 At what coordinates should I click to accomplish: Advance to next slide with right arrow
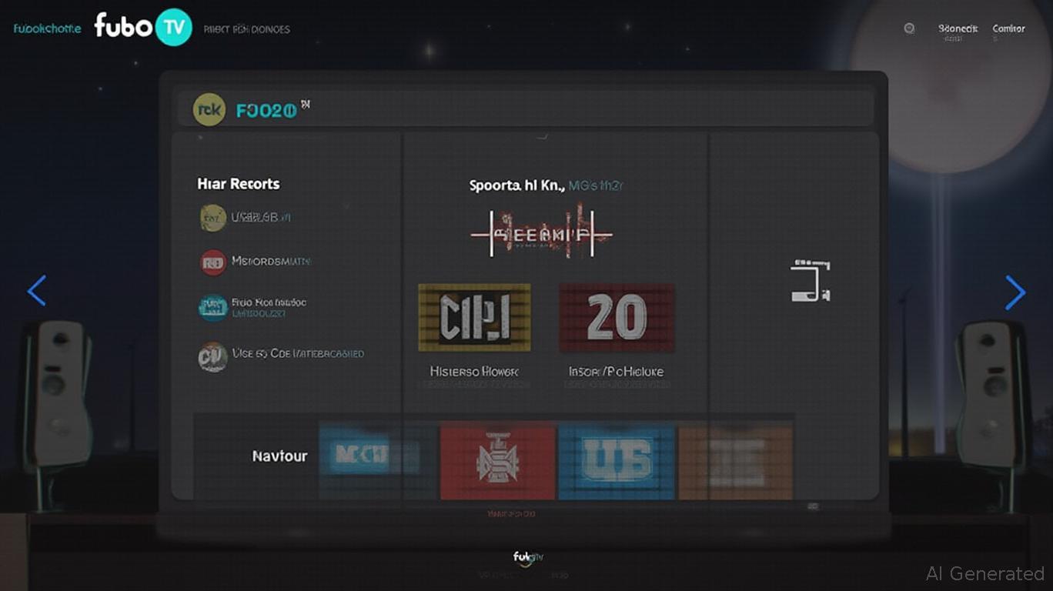pyautogui.click(x=1015, y=292)
